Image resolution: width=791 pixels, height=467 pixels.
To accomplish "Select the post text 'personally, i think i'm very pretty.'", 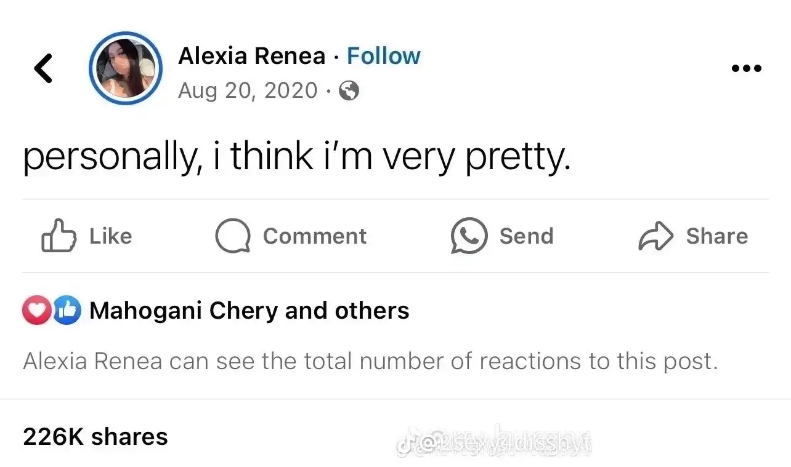I will [x=297, y=157].
